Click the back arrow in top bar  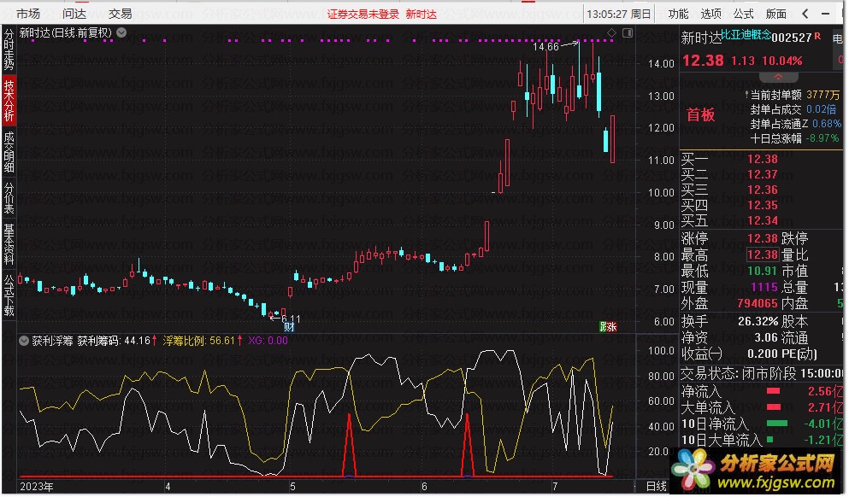(x=805, y=14)
